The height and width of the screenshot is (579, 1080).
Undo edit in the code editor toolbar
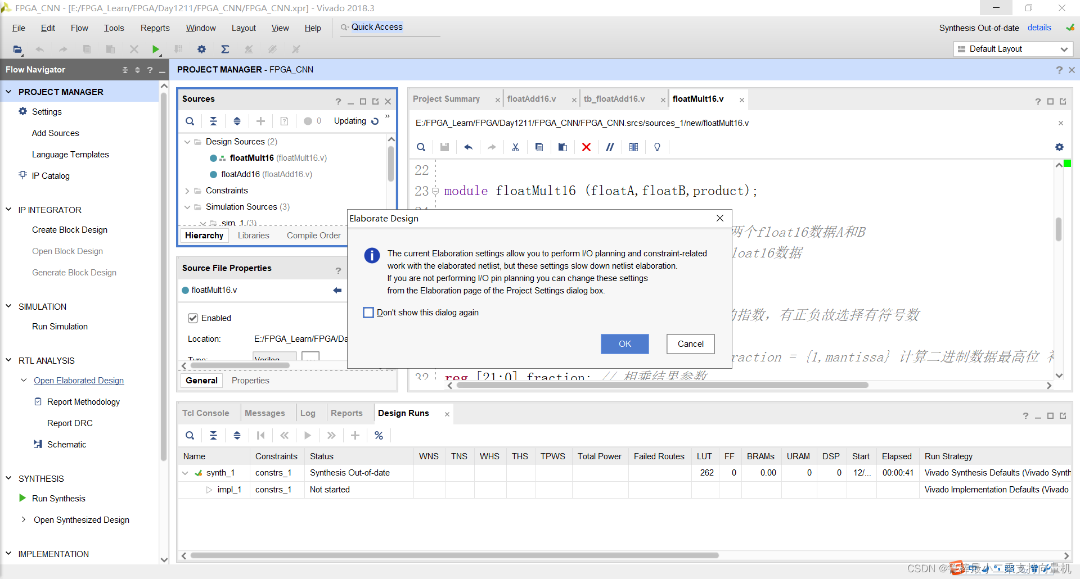(468, 147)
